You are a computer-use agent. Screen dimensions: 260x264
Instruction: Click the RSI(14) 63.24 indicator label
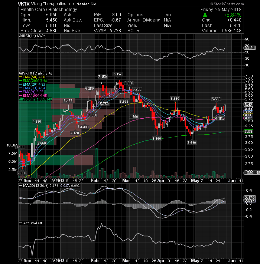(33, 36)
